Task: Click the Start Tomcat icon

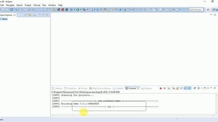Action: (59, 9)
